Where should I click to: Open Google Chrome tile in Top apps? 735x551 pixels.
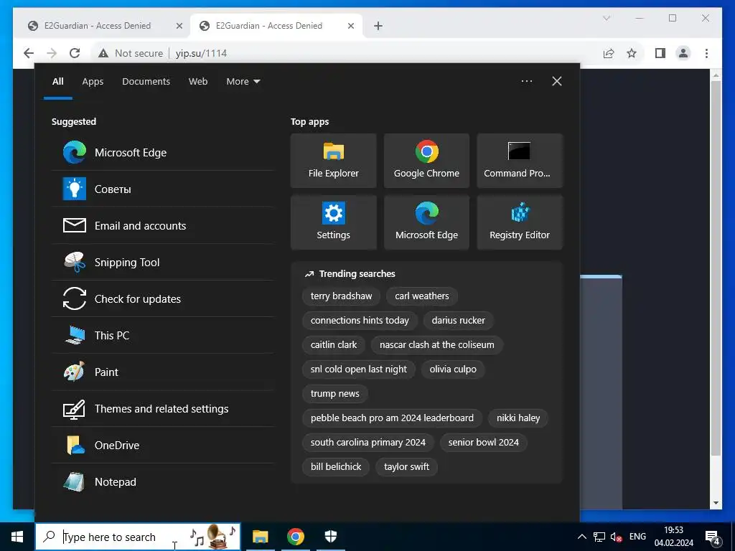tap(426, 161)
